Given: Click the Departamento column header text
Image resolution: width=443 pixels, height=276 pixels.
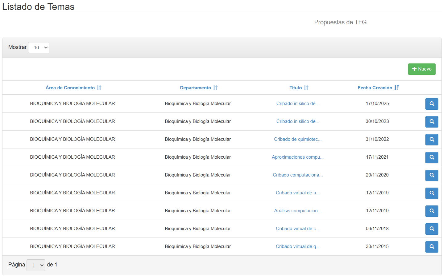Looking at the screenshot, I should click(195, 88).
